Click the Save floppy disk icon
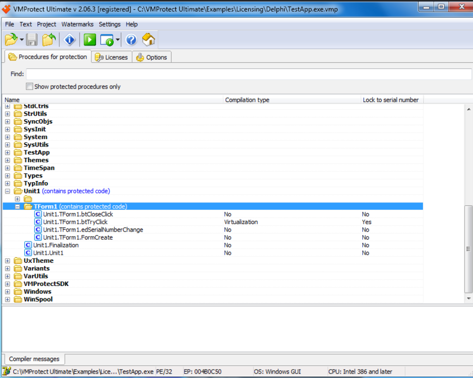Image resolution: width=473 pixels, height=378 pixels. click(x=32, y=40)
